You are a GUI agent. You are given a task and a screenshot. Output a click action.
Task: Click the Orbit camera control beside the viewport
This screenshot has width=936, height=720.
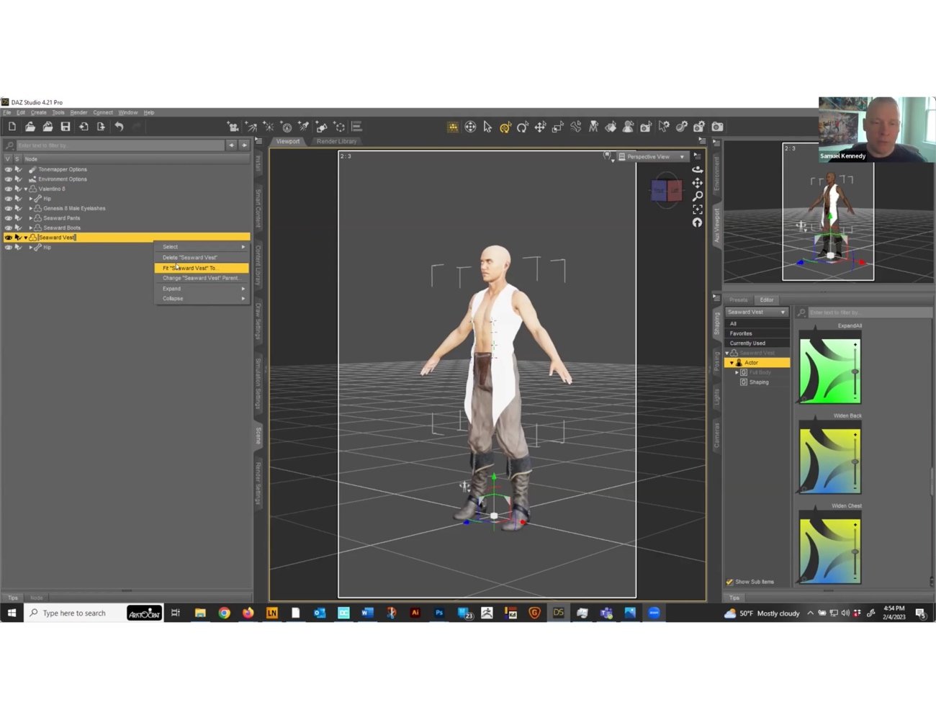pyautogui.click(x=697, y=169)
